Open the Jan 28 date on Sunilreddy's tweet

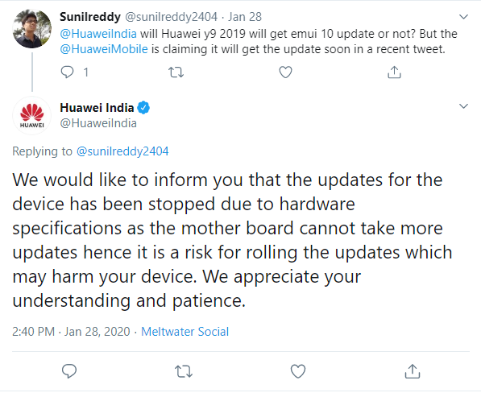click(x=245, y=17)
